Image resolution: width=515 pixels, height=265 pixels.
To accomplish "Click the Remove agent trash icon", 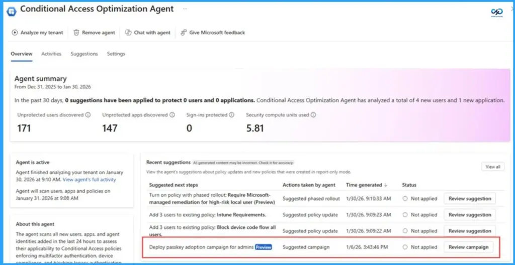I will (76, 33).
